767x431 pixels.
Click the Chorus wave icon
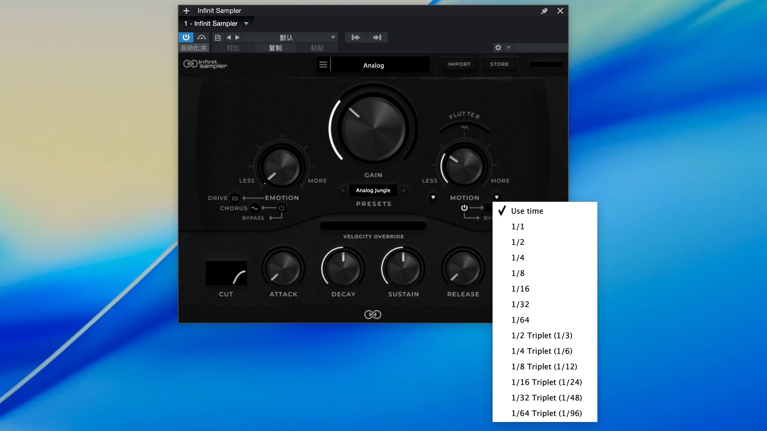(x=254, y=208)
